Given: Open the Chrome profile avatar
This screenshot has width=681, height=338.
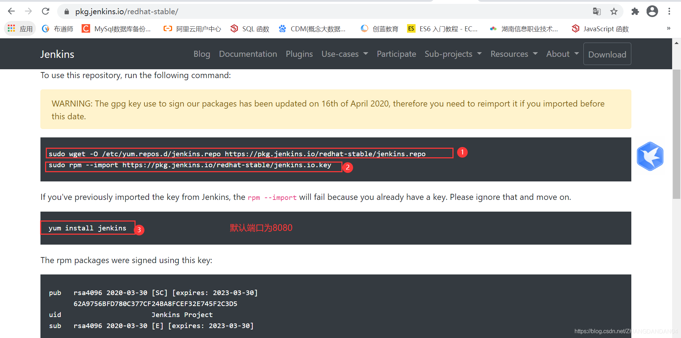Looking at the screenshot, I should (652, 11).
